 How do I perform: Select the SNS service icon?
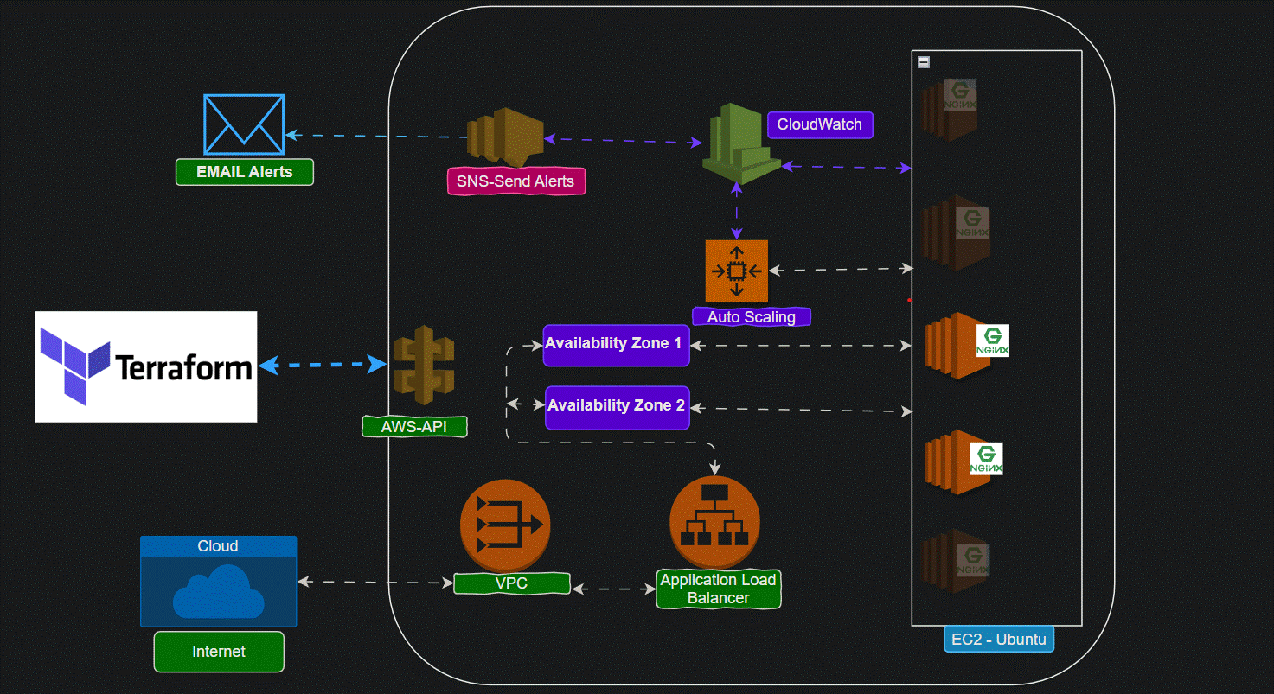click(504, 135)
